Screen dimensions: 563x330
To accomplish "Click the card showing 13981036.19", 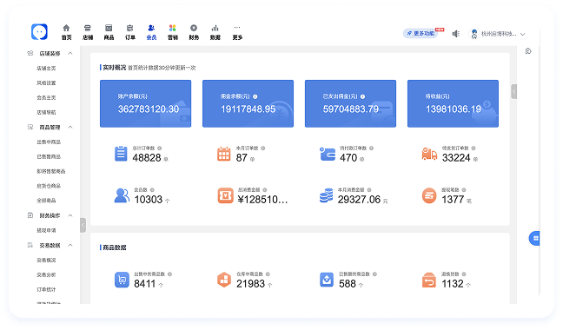I will coord(454,103).
